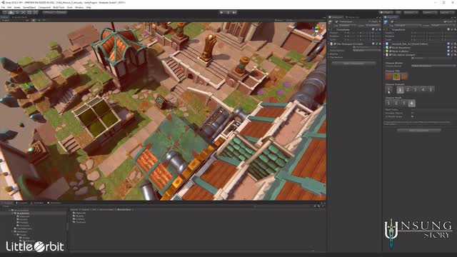This screenshot has height=257, width=457.
Task: Select mesh 2 under Choose Mesh
Action: 396,103
